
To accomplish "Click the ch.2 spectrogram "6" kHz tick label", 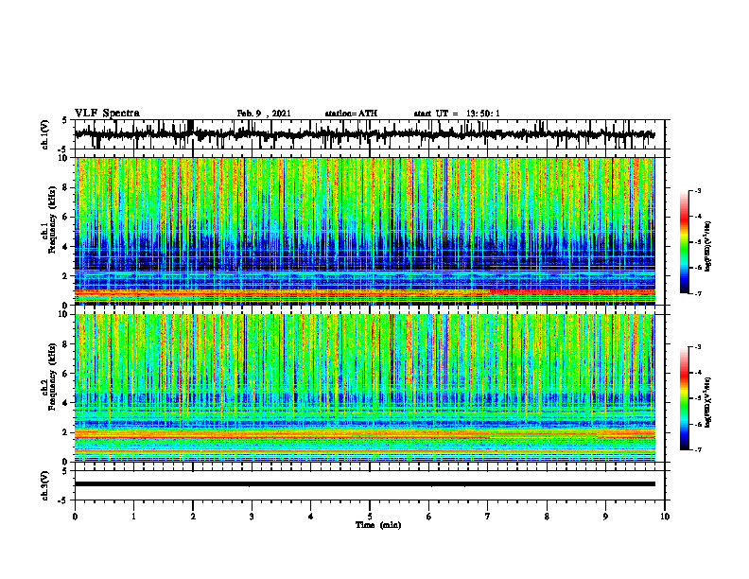I will tap(67, 374).
